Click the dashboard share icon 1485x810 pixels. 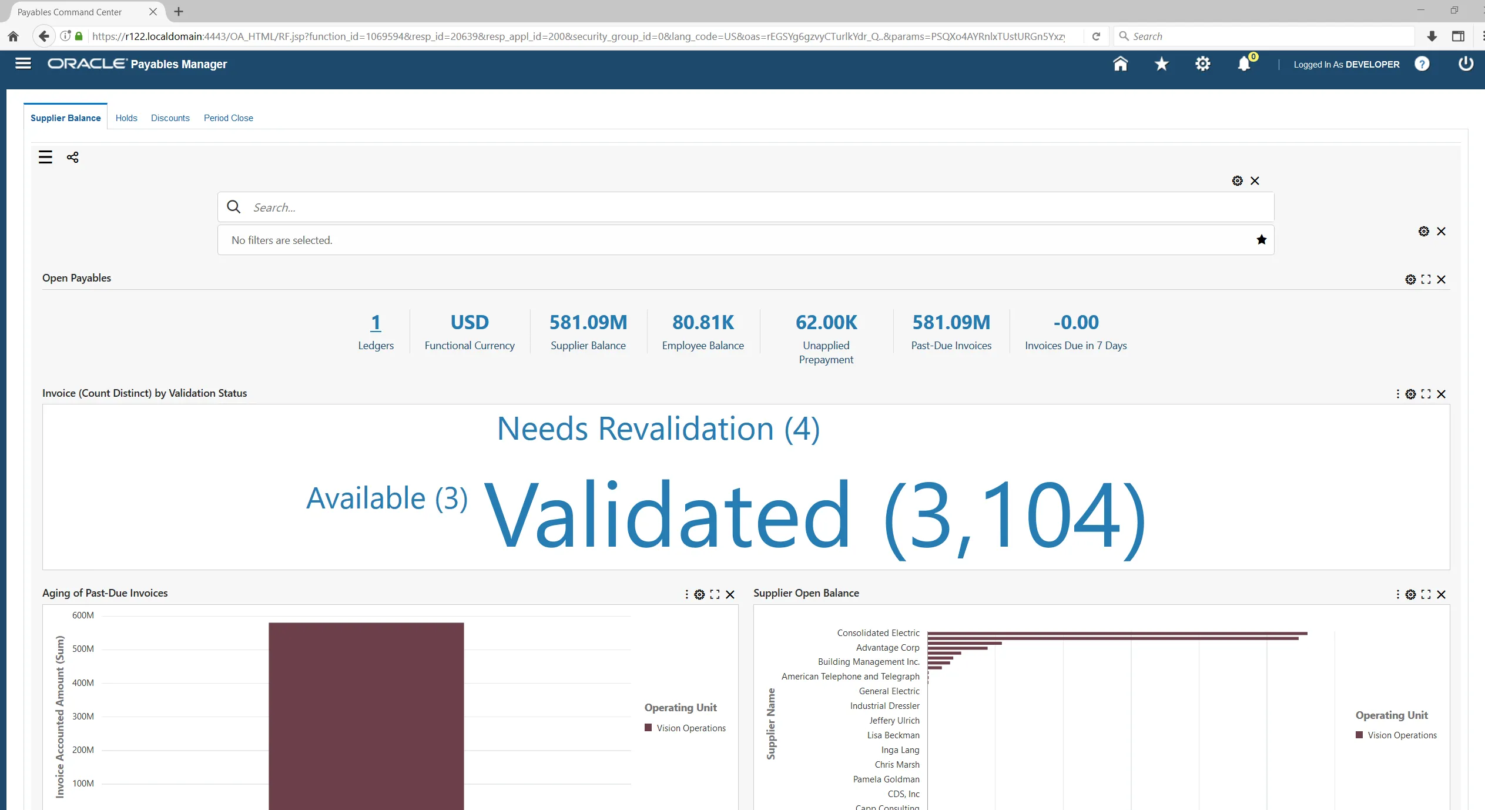[72, 157]
